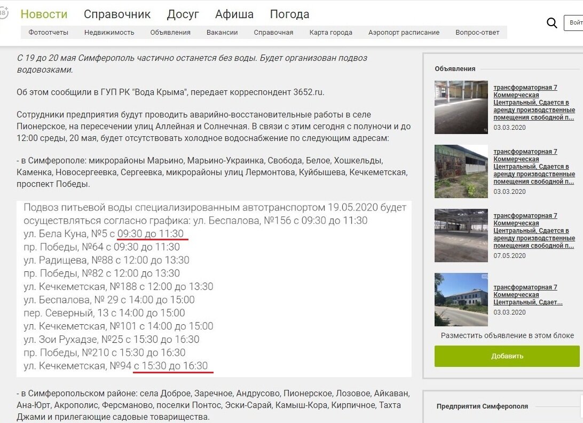Open the Погода menu section
This screenshot has width=583, height=423.
pos(289,14)
